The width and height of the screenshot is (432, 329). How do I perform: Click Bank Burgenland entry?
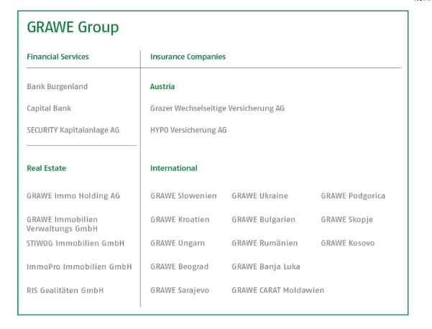pyautogui.click(x=58, y=86)
